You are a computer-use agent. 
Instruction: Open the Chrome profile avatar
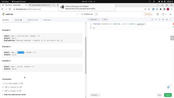(168, 9)
